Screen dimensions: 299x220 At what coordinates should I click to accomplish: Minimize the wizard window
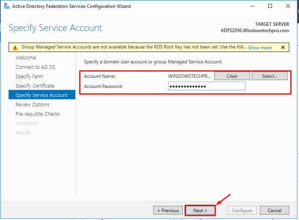point(253,6)
